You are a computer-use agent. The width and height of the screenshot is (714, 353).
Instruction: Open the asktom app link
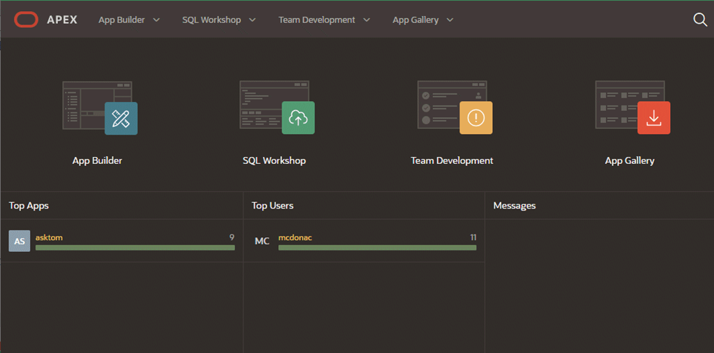(49, 237)
